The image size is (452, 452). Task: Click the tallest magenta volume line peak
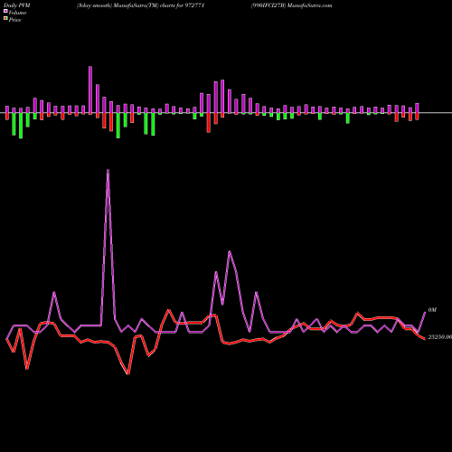point(108,170)
